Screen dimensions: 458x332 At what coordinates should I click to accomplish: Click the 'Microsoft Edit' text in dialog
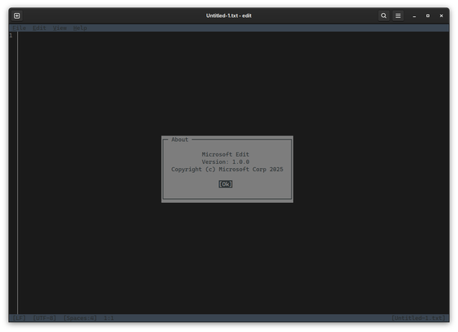pyautogui.click(x=226, y=154)
